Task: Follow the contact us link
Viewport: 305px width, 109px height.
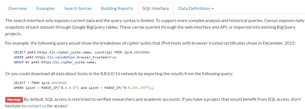Action: click(36, 106)
